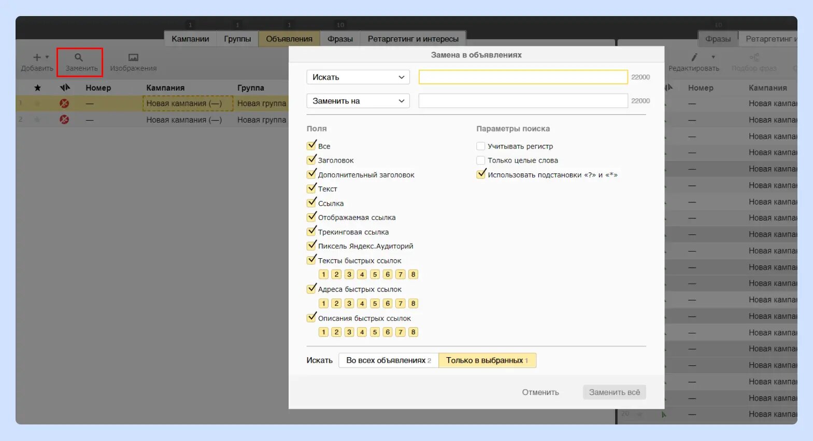Select Новая кампания cell in row 1
This screenshot has height=441, width=813.
[187, 104]
